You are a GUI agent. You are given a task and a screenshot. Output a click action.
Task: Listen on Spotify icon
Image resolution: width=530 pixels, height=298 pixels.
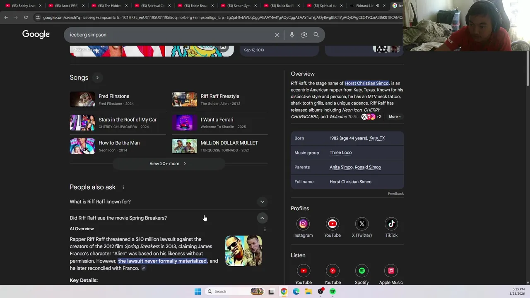click(362, 271)
